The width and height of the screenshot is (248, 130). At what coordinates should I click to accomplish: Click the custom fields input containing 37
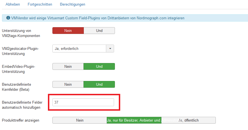[x=83, y=102]
